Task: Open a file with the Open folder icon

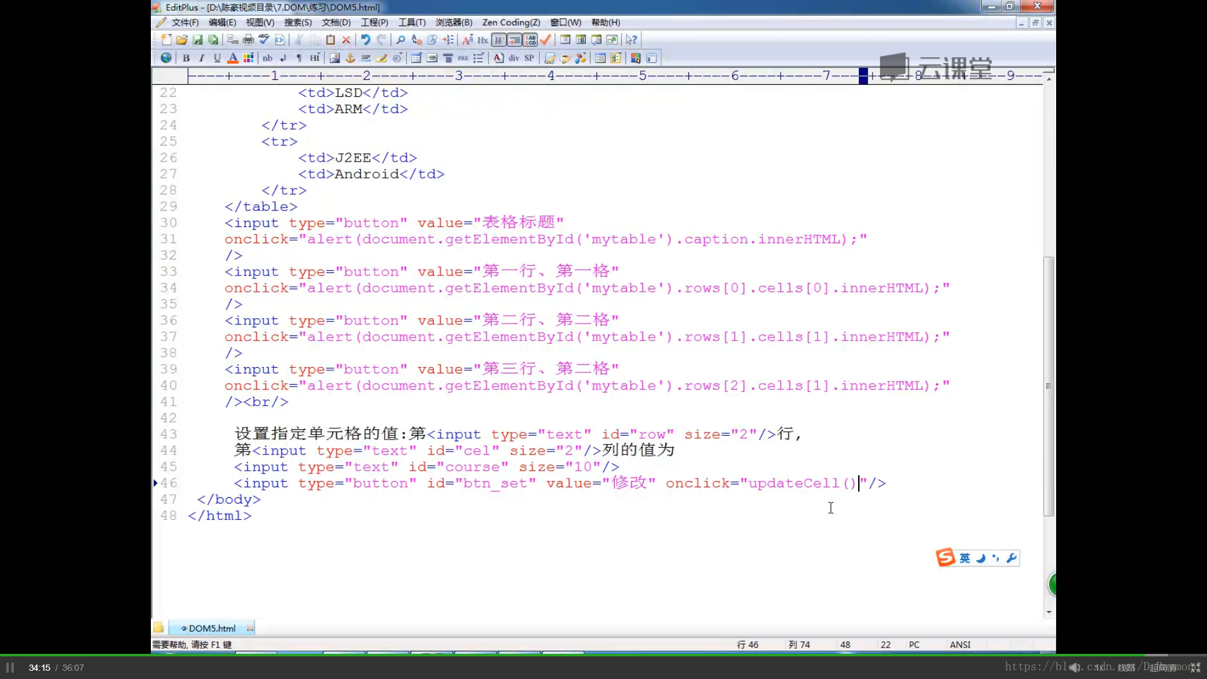Action: click(x=182, y=40)
